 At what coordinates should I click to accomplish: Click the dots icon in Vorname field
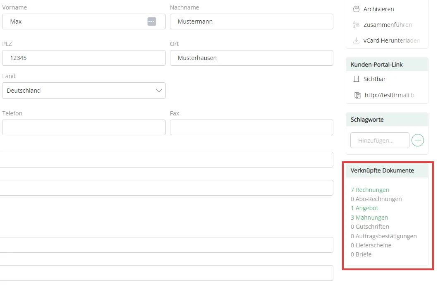point(152,22)
